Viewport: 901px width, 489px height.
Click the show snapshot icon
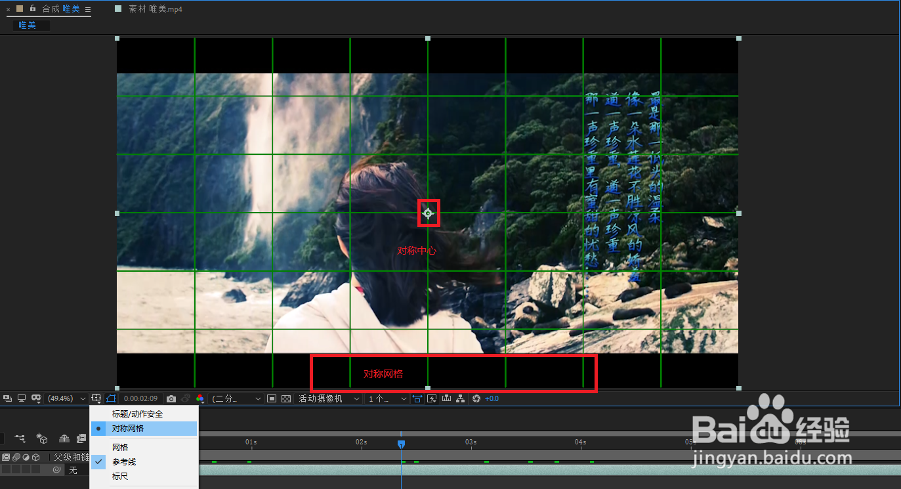186,398
